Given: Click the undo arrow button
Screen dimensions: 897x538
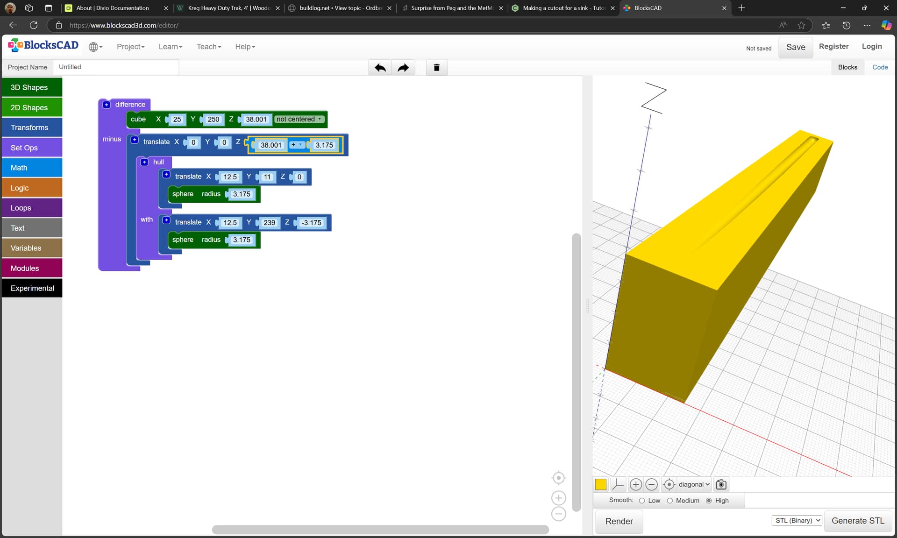Looking at the screenshot, I should [380, 68].
